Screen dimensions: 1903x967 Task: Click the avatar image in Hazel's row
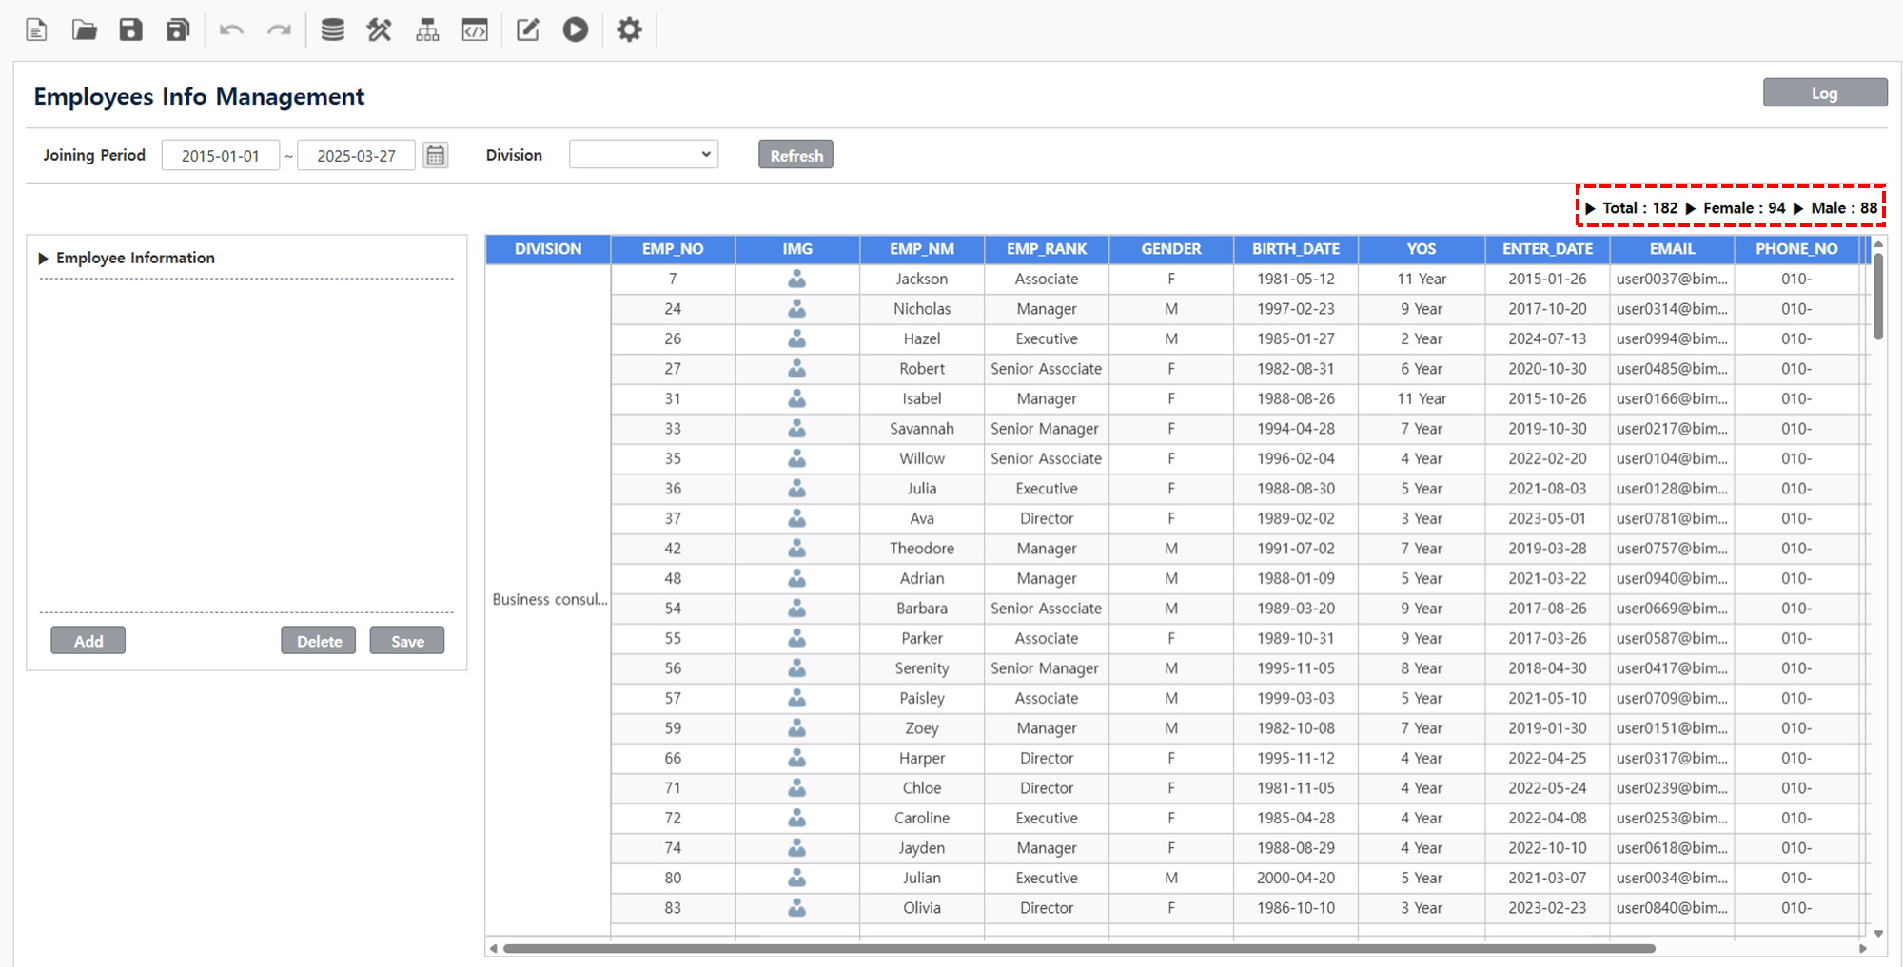coord(797,338)
